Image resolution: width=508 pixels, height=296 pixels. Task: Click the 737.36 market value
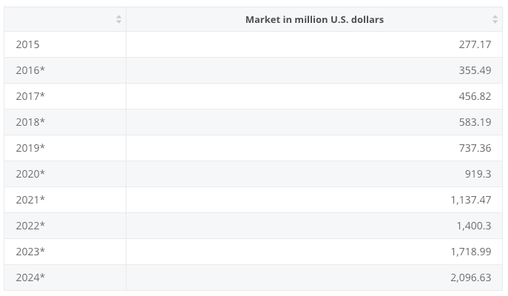tap(475, 148)
